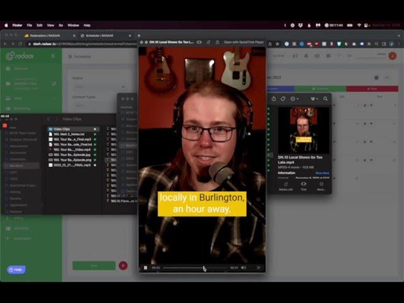Select highlighted Sandbox item in Finder sidebar
The image size is (404, 303).
[22, 165]
